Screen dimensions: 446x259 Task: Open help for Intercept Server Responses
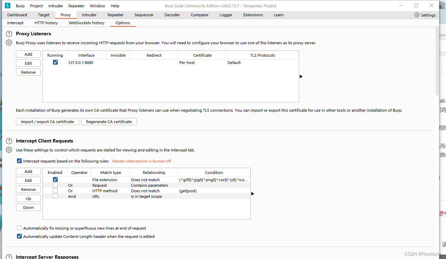click(9, 257)
